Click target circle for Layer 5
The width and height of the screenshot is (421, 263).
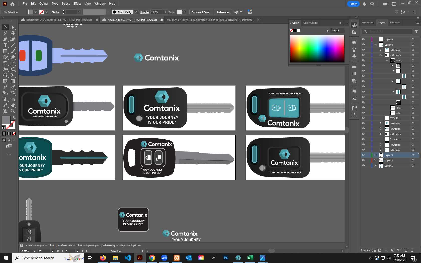point(413,39)
